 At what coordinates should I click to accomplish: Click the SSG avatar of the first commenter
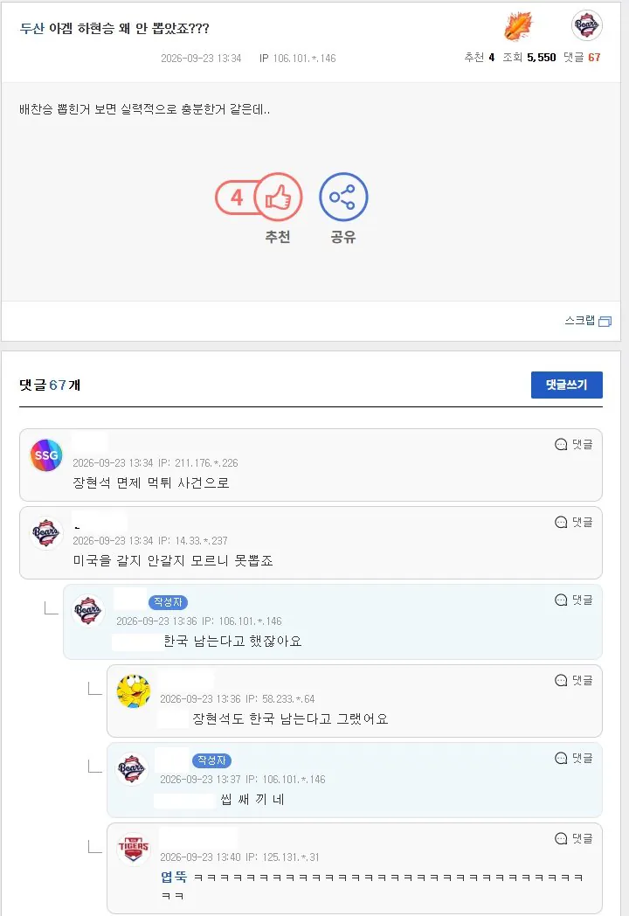click(x=46, y=455)
